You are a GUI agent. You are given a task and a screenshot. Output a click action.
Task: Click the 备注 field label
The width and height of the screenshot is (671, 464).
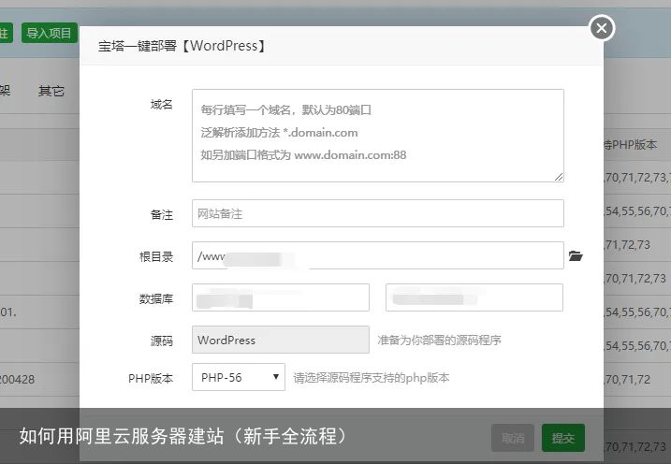161,214
